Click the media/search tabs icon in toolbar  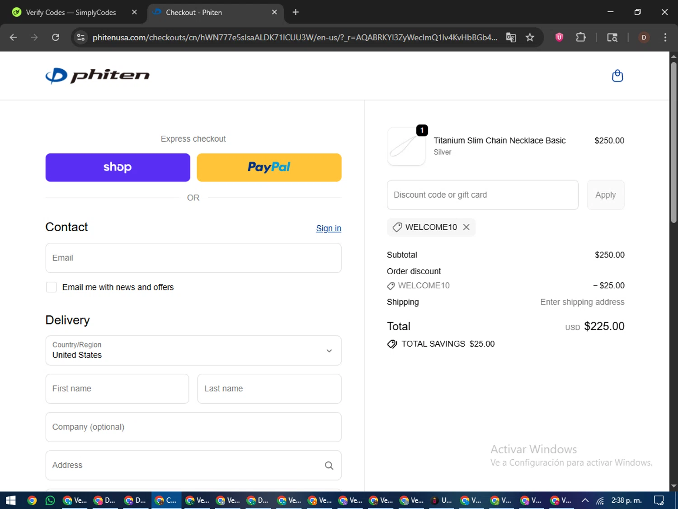click(x=612, y=38)
